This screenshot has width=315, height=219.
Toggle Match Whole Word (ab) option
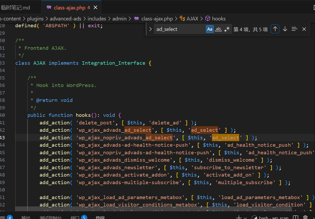pyautogui.click(x=218, y=29)
